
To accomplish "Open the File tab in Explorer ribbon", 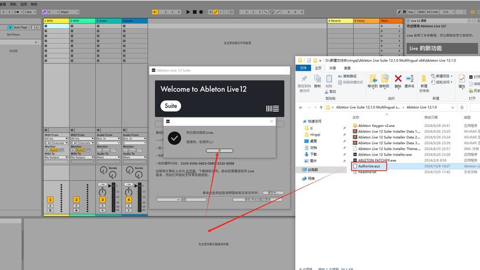I will pyautogui.click(x=303, y=68).
